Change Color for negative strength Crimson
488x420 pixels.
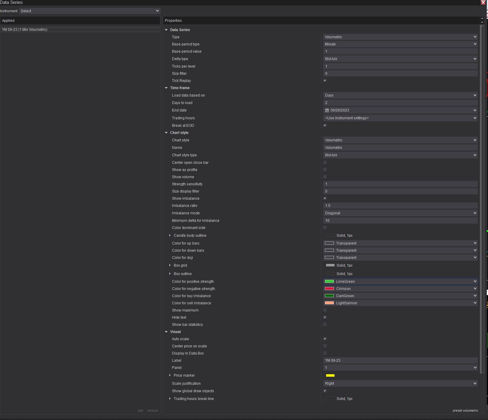[400, 289]
